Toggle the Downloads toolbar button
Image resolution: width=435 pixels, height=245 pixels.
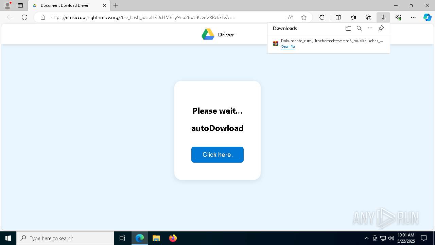tap(383, 17)
